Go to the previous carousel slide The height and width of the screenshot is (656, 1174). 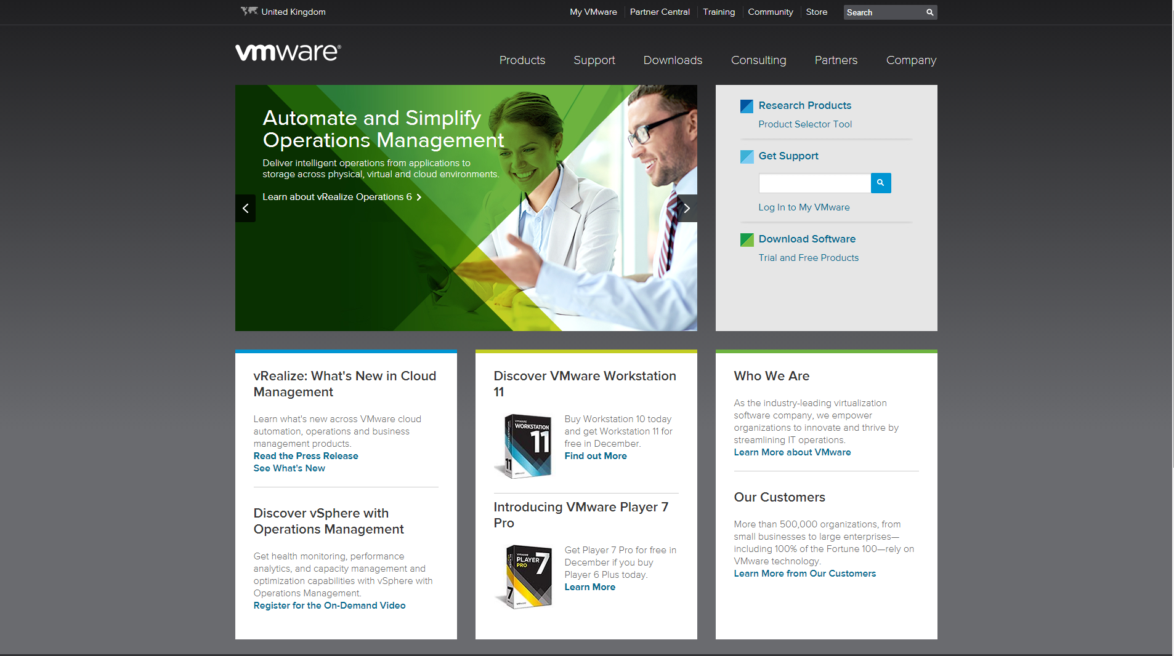point(245,208)
